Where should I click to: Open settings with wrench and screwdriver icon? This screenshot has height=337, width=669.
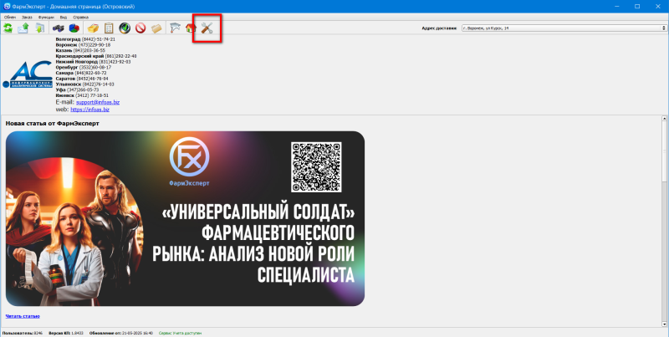(207, 29)
